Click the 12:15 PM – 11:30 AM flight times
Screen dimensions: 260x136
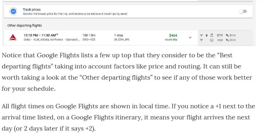point(41,35)
